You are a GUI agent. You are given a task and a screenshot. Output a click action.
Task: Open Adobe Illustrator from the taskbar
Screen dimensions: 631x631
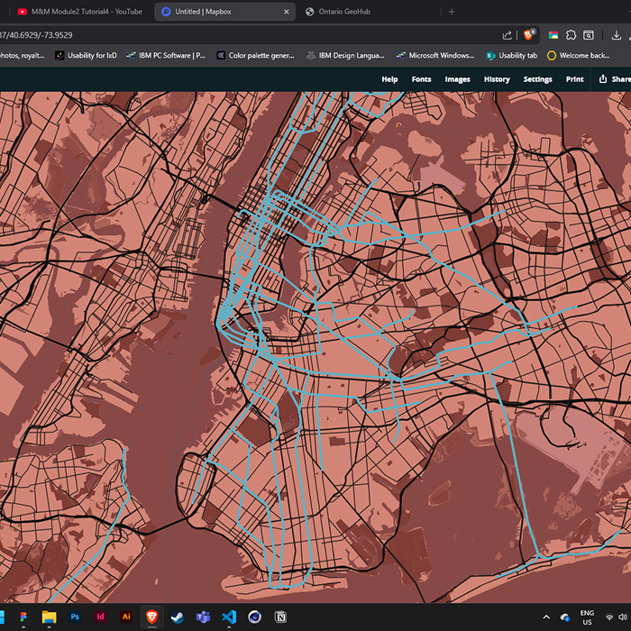pos(126,617)
